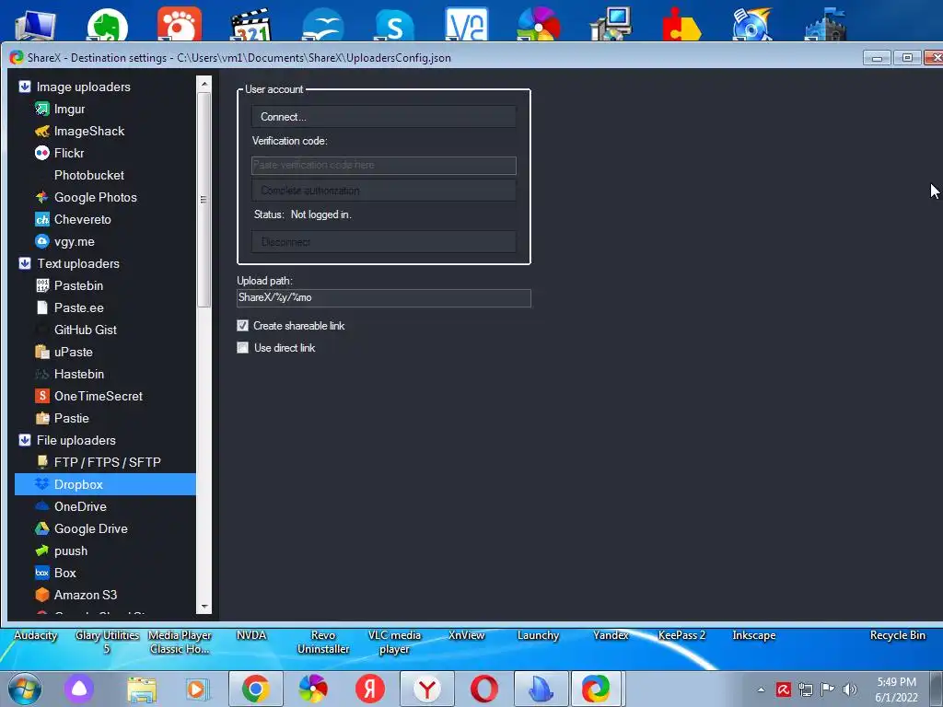Show hidden system tray icons arrow
Screen dimensions: 943x707
(x=761, y=690)
